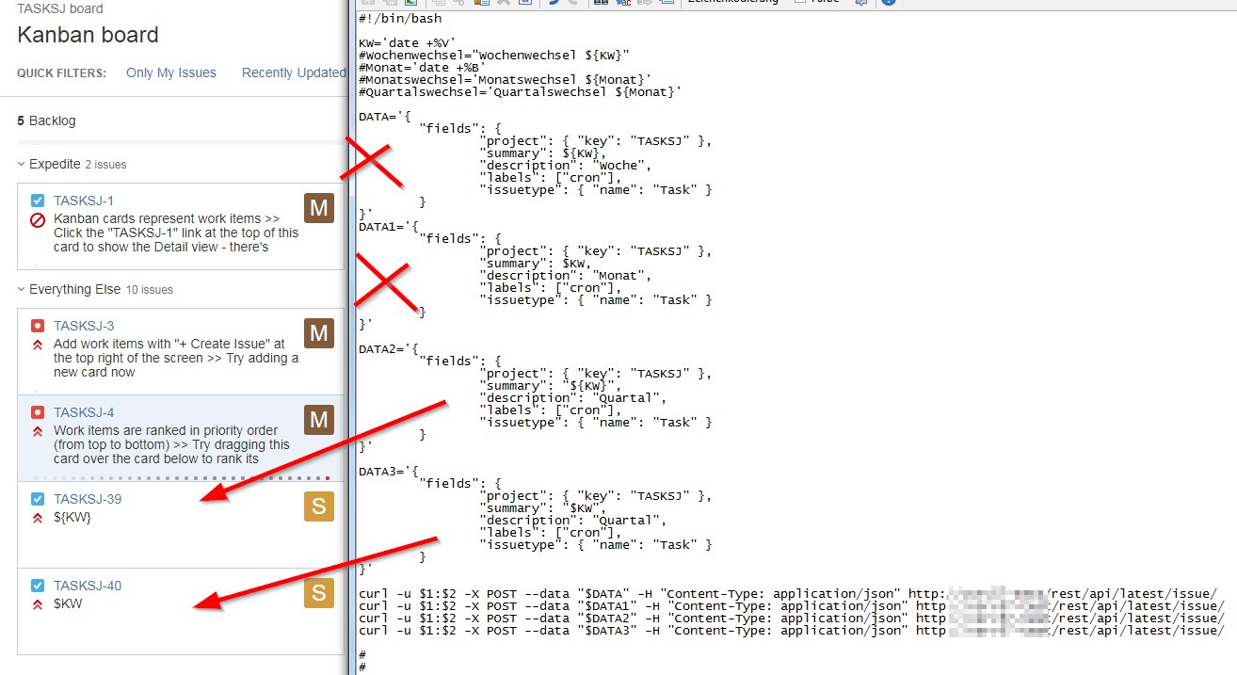Click the "description": "Woche" line in the editor

[564, 166]
